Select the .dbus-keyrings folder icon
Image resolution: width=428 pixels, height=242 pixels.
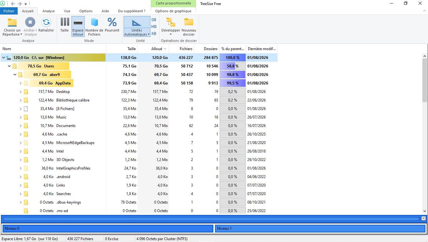pyautogui.click(x=26, y=202)
